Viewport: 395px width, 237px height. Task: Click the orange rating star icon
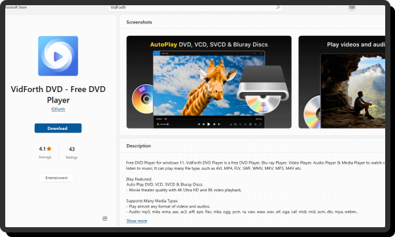(49, 149)
